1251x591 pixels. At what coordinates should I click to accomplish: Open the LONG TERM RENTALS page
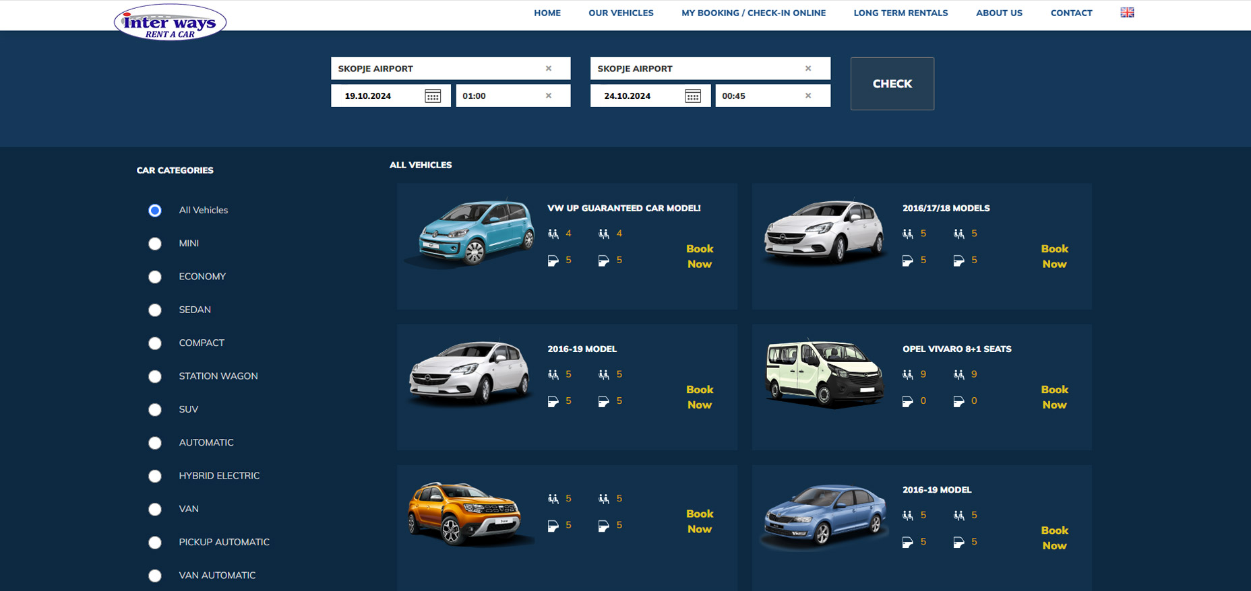(x=901, y=13)
